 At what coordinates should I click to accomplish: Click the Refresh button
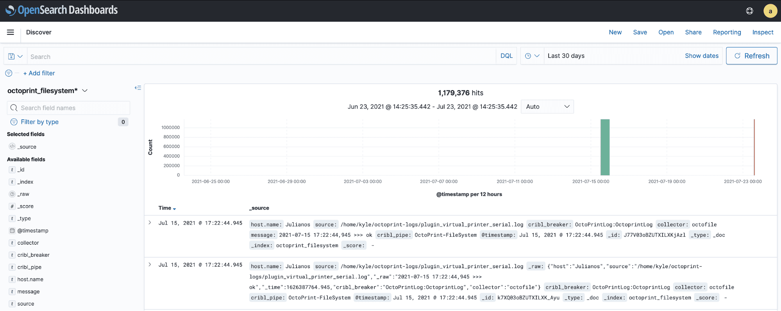coord(751,56)
